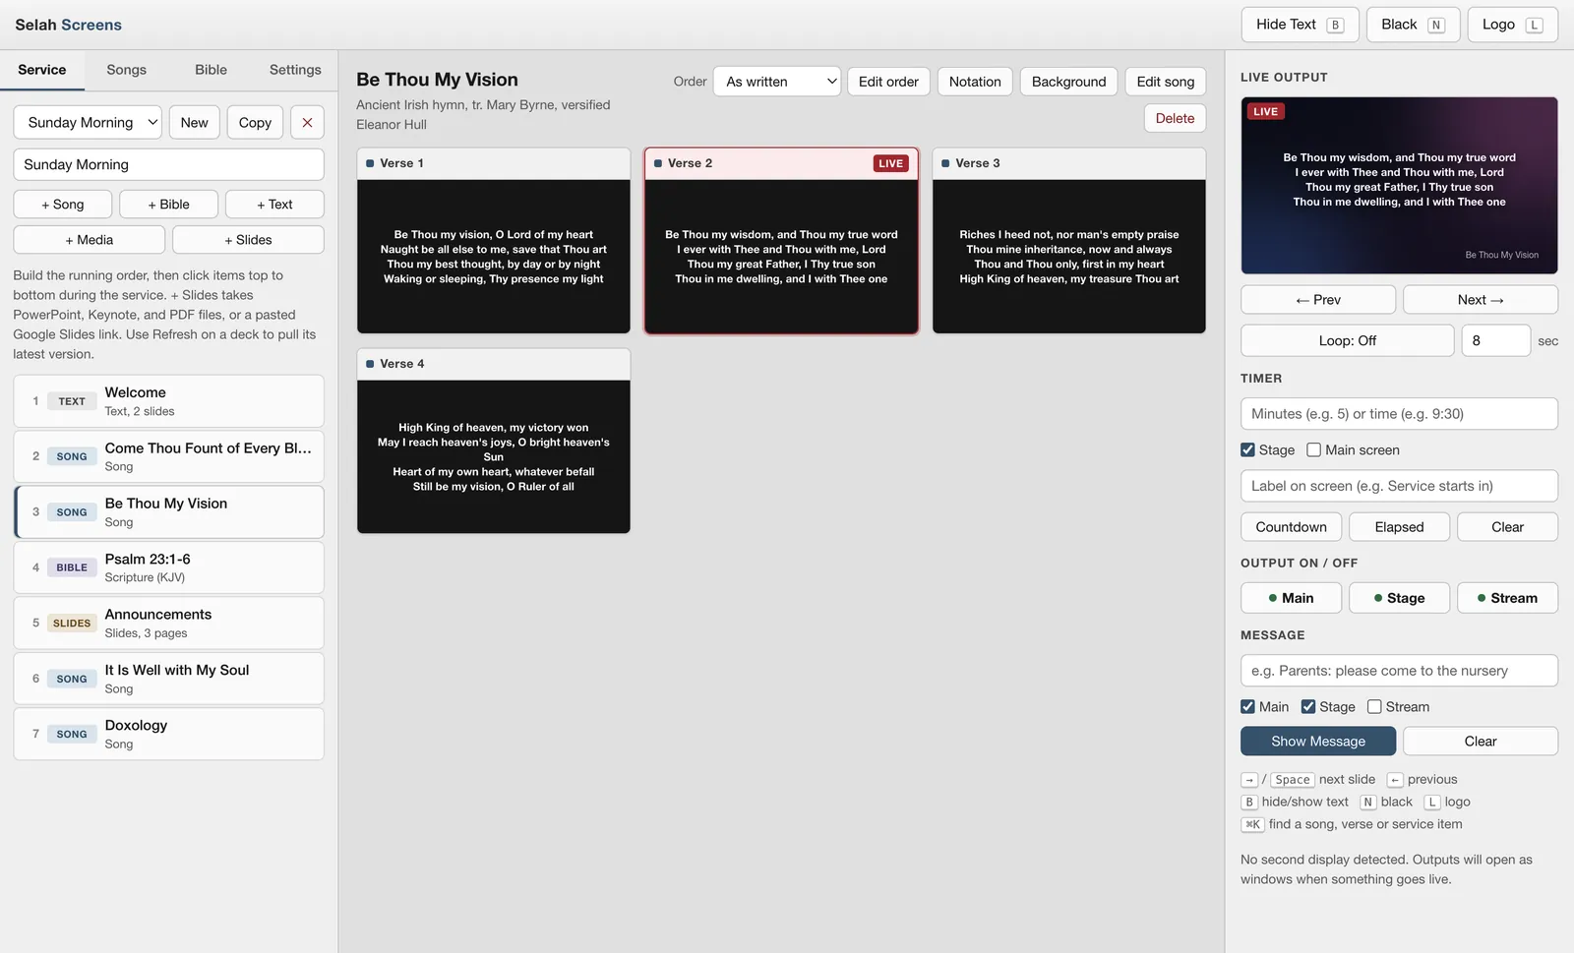
Task: Switch to the Songs tab
Action: coord(126,70)
